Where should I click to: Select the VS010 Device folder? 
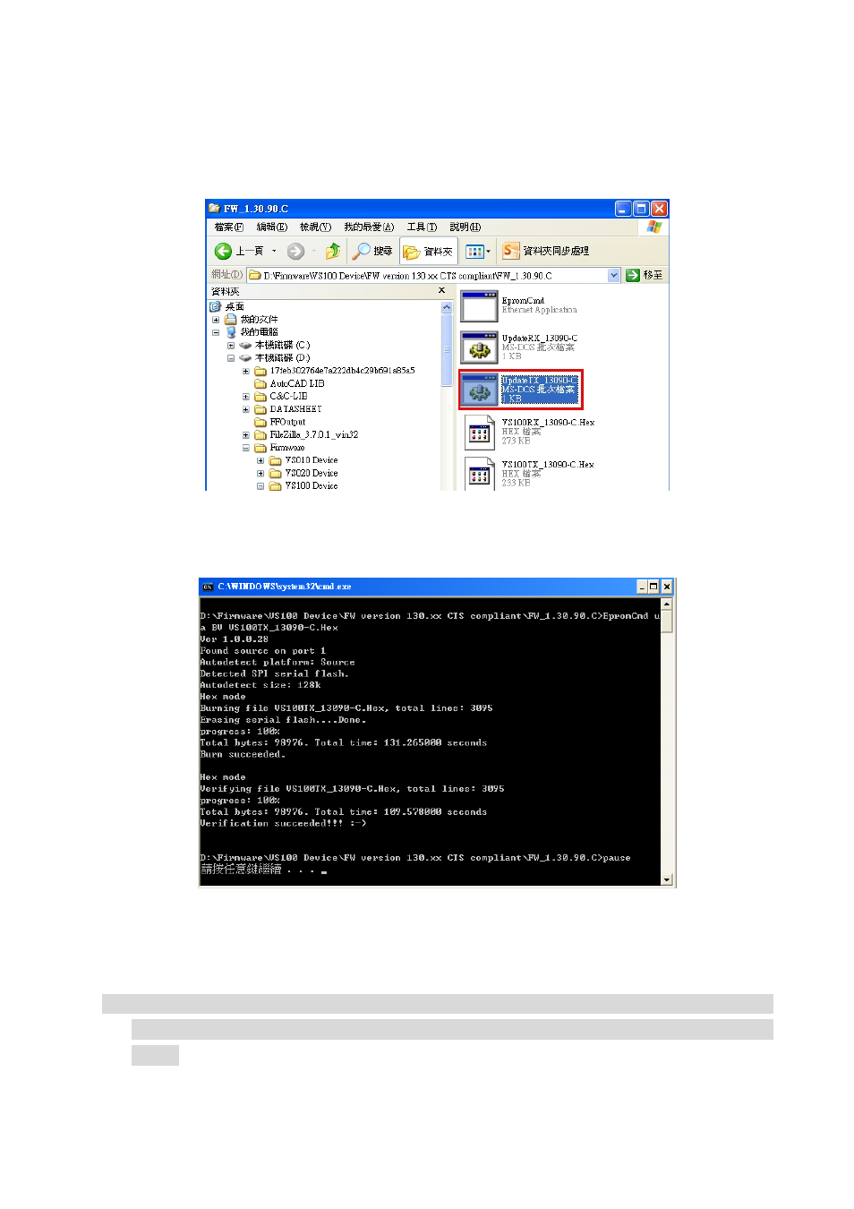312,460
